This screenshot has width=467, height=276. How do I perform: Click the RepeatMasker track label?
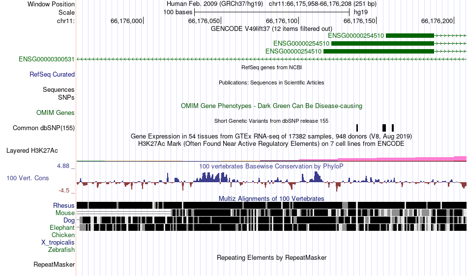(x=54, y=264)
